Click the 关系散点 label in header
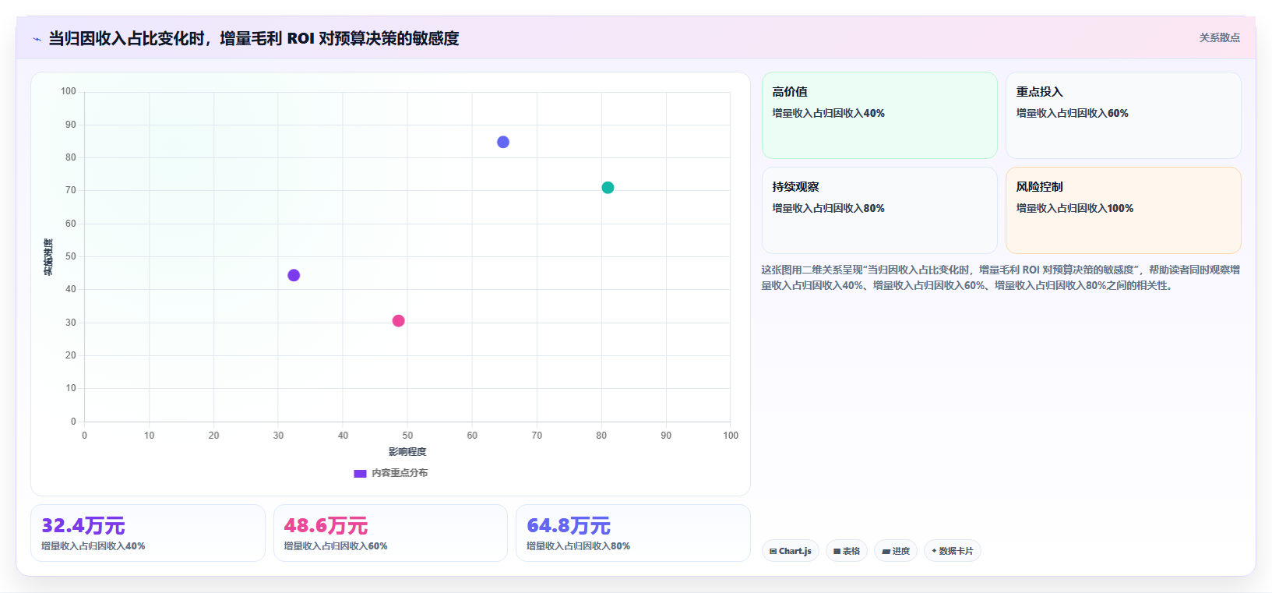 1219,37
